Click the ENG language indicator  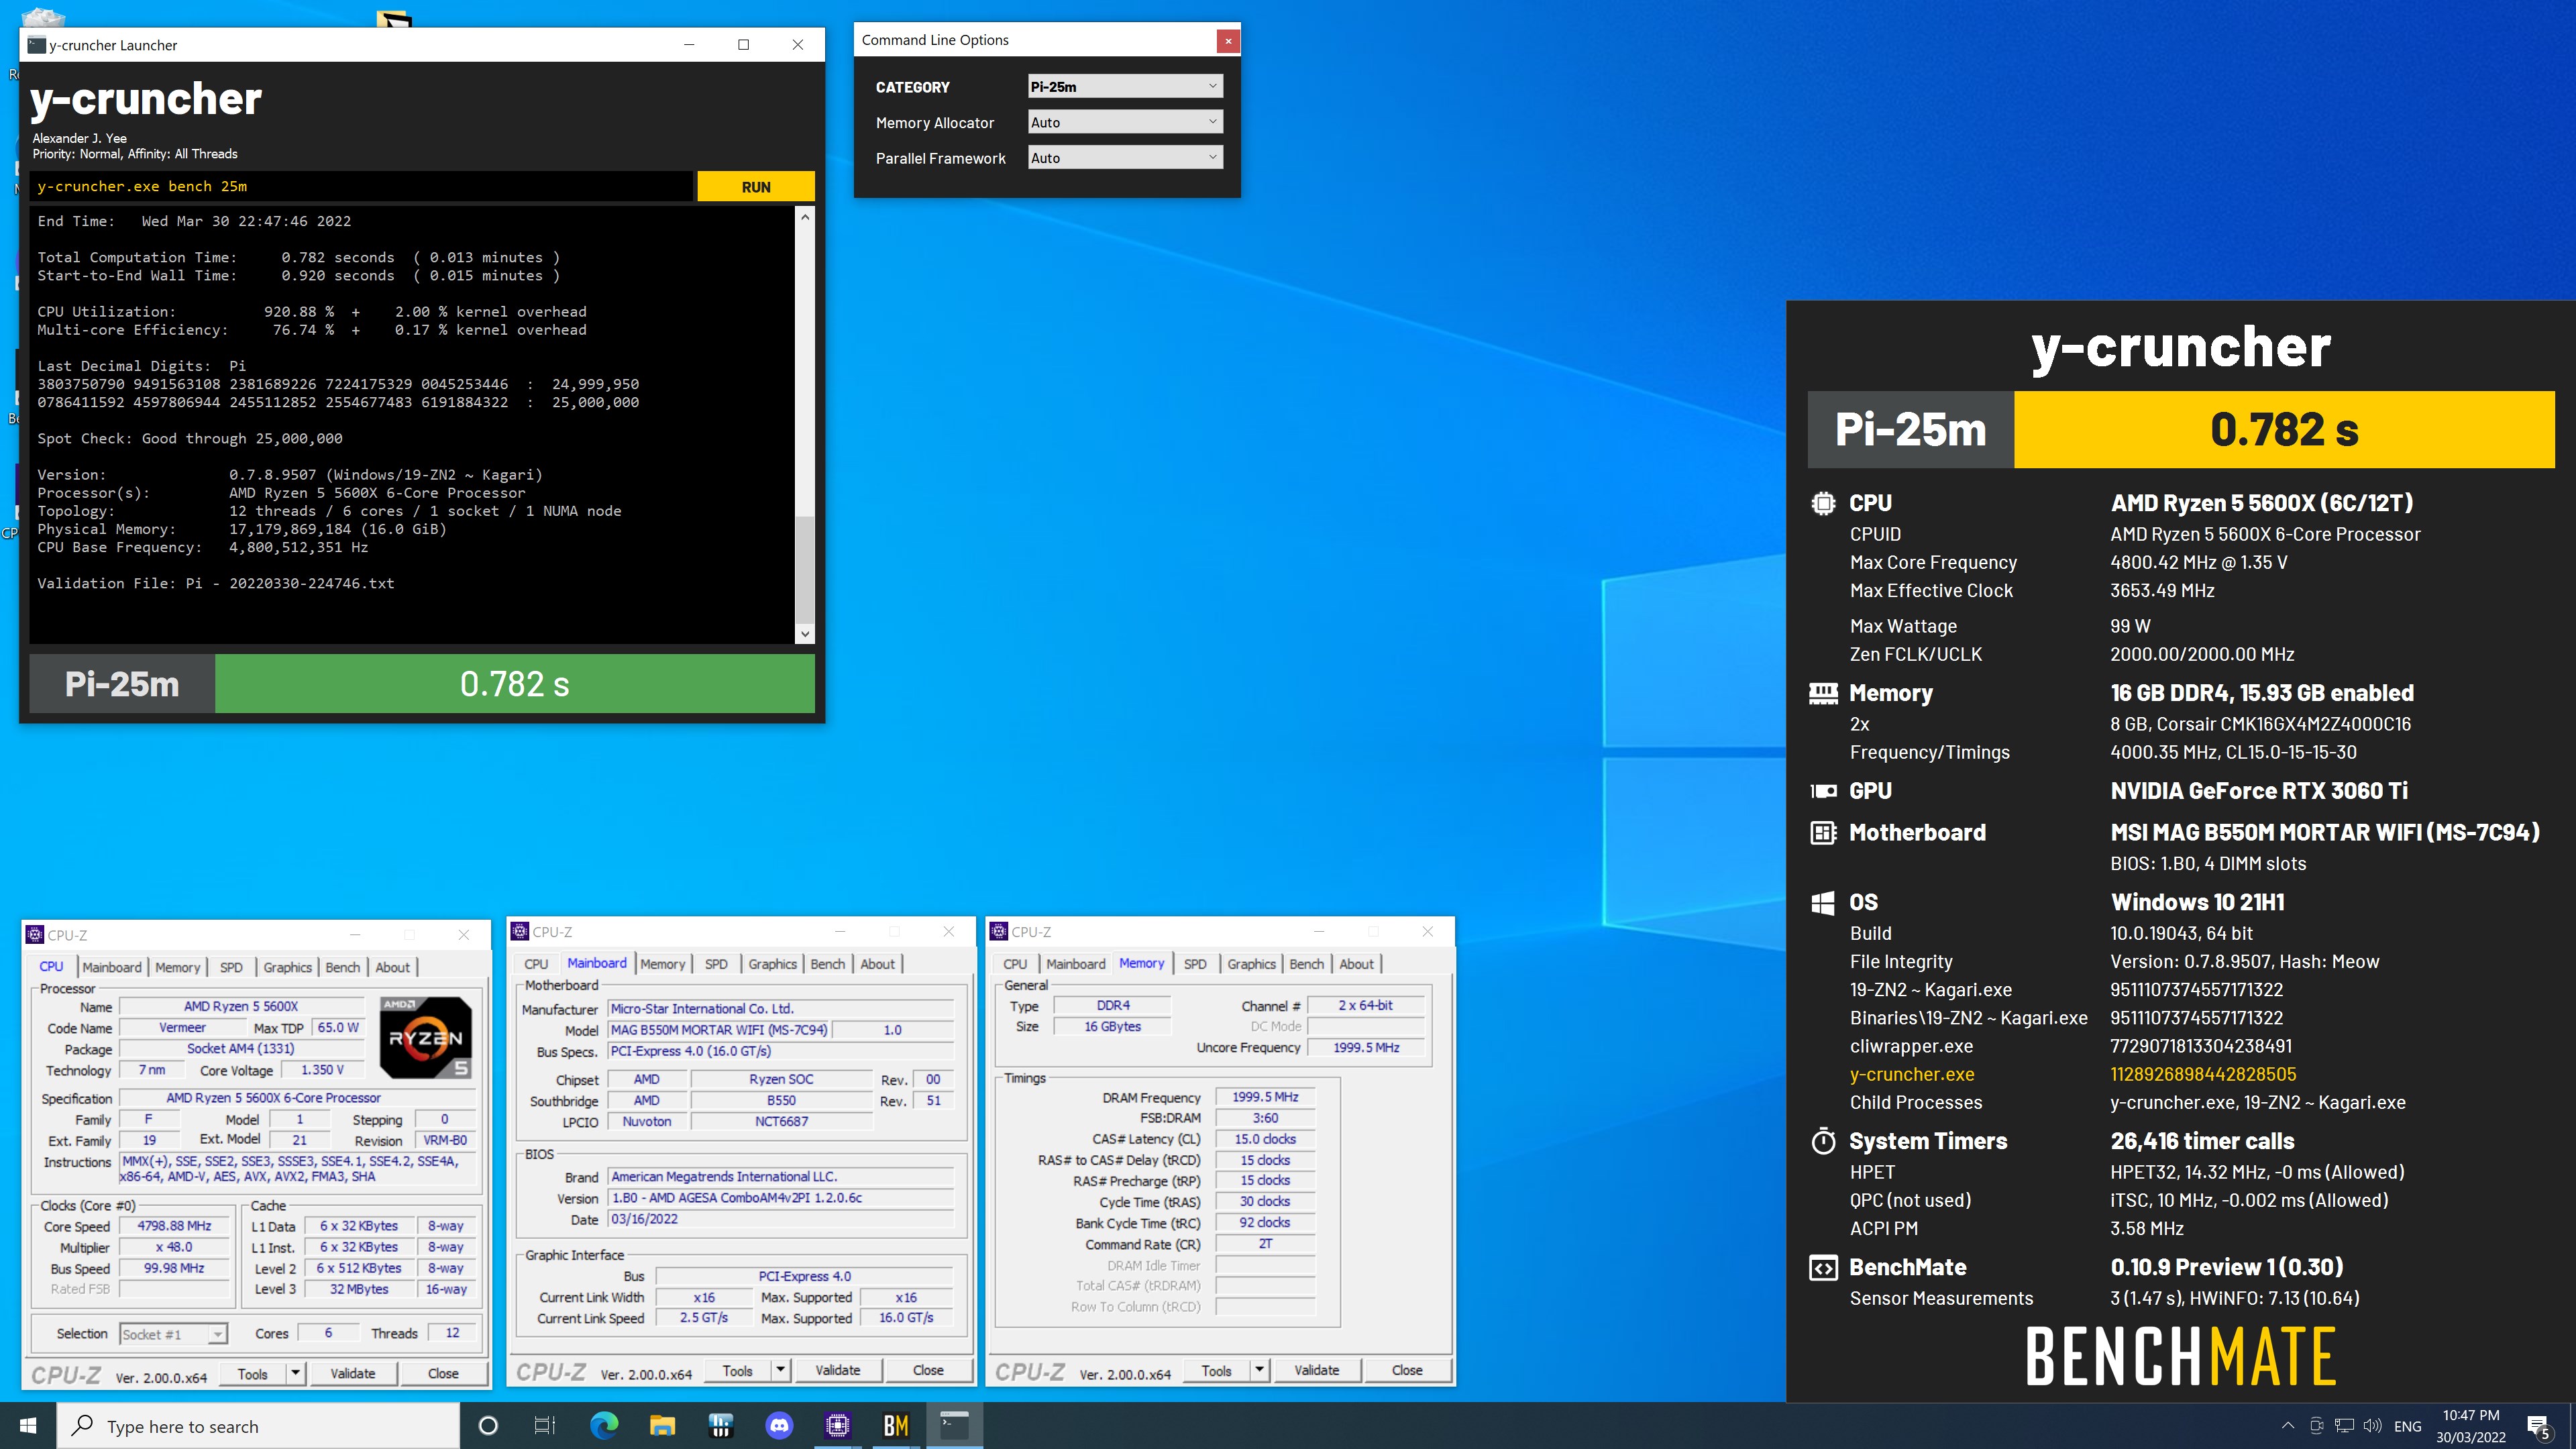point(2407,1426)
